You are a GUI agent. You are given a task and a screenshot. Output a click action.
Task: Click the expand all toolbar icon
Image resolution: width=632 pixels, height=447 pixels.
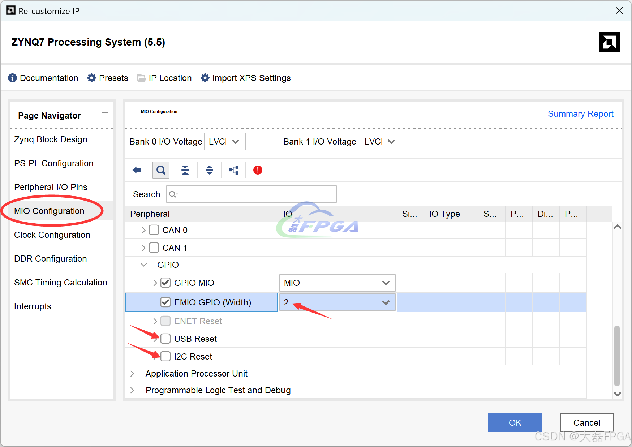coord(209,170)
